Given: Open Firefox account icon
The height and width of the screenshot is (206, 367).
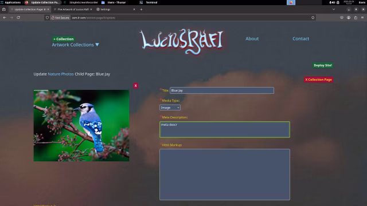Looking at the screenshot, I should 349,18.
